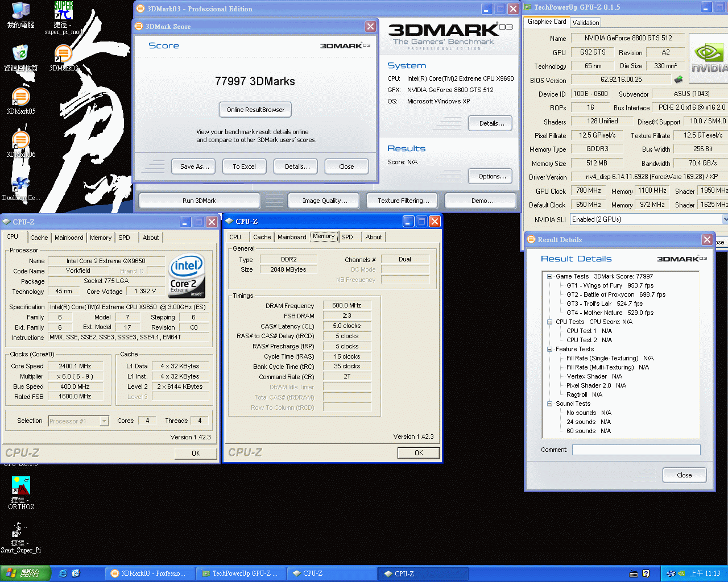The height and width of the screenshot is (582, 728).
Task: Open the Windows Start button
Action: 26,573
